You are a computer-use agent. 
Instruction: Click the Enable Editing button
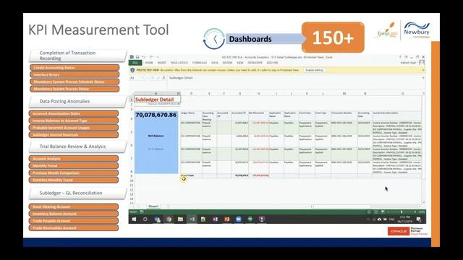tap(315, 70)
